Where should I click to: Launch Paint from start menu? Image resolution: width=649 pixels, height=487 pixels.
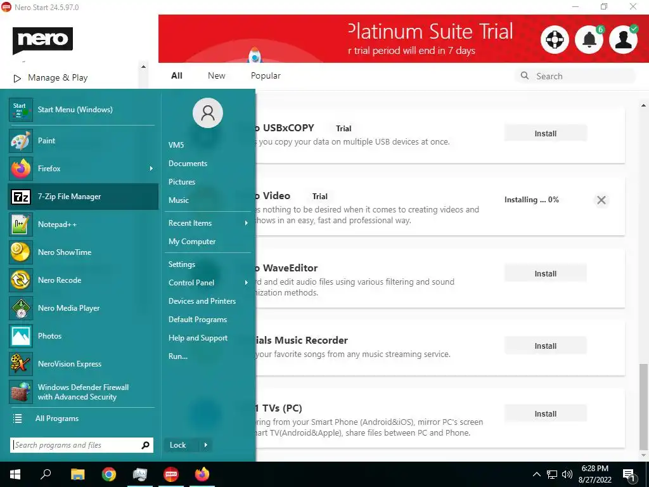(x=83, y=141)
